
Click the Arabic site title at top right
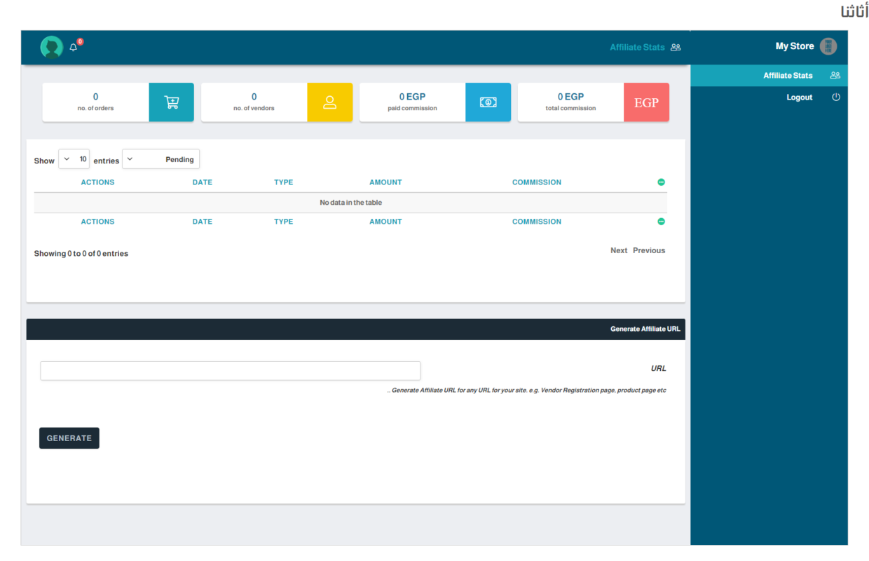click(854, 11)
